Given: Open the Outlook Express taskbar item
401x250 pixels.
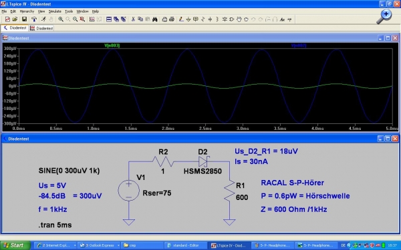Looking at the screenshot, I should [x=99, y=245].
